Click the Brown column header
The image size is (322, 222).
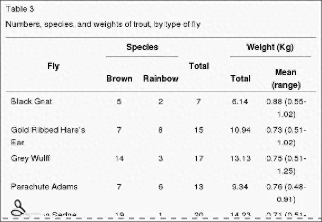click(x=119, y=79)
